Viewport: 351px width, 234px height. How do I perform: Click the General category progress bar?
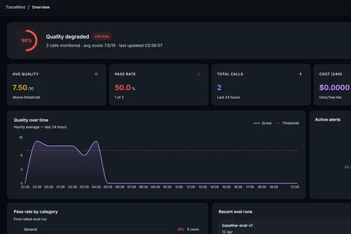tap(106, 229)
